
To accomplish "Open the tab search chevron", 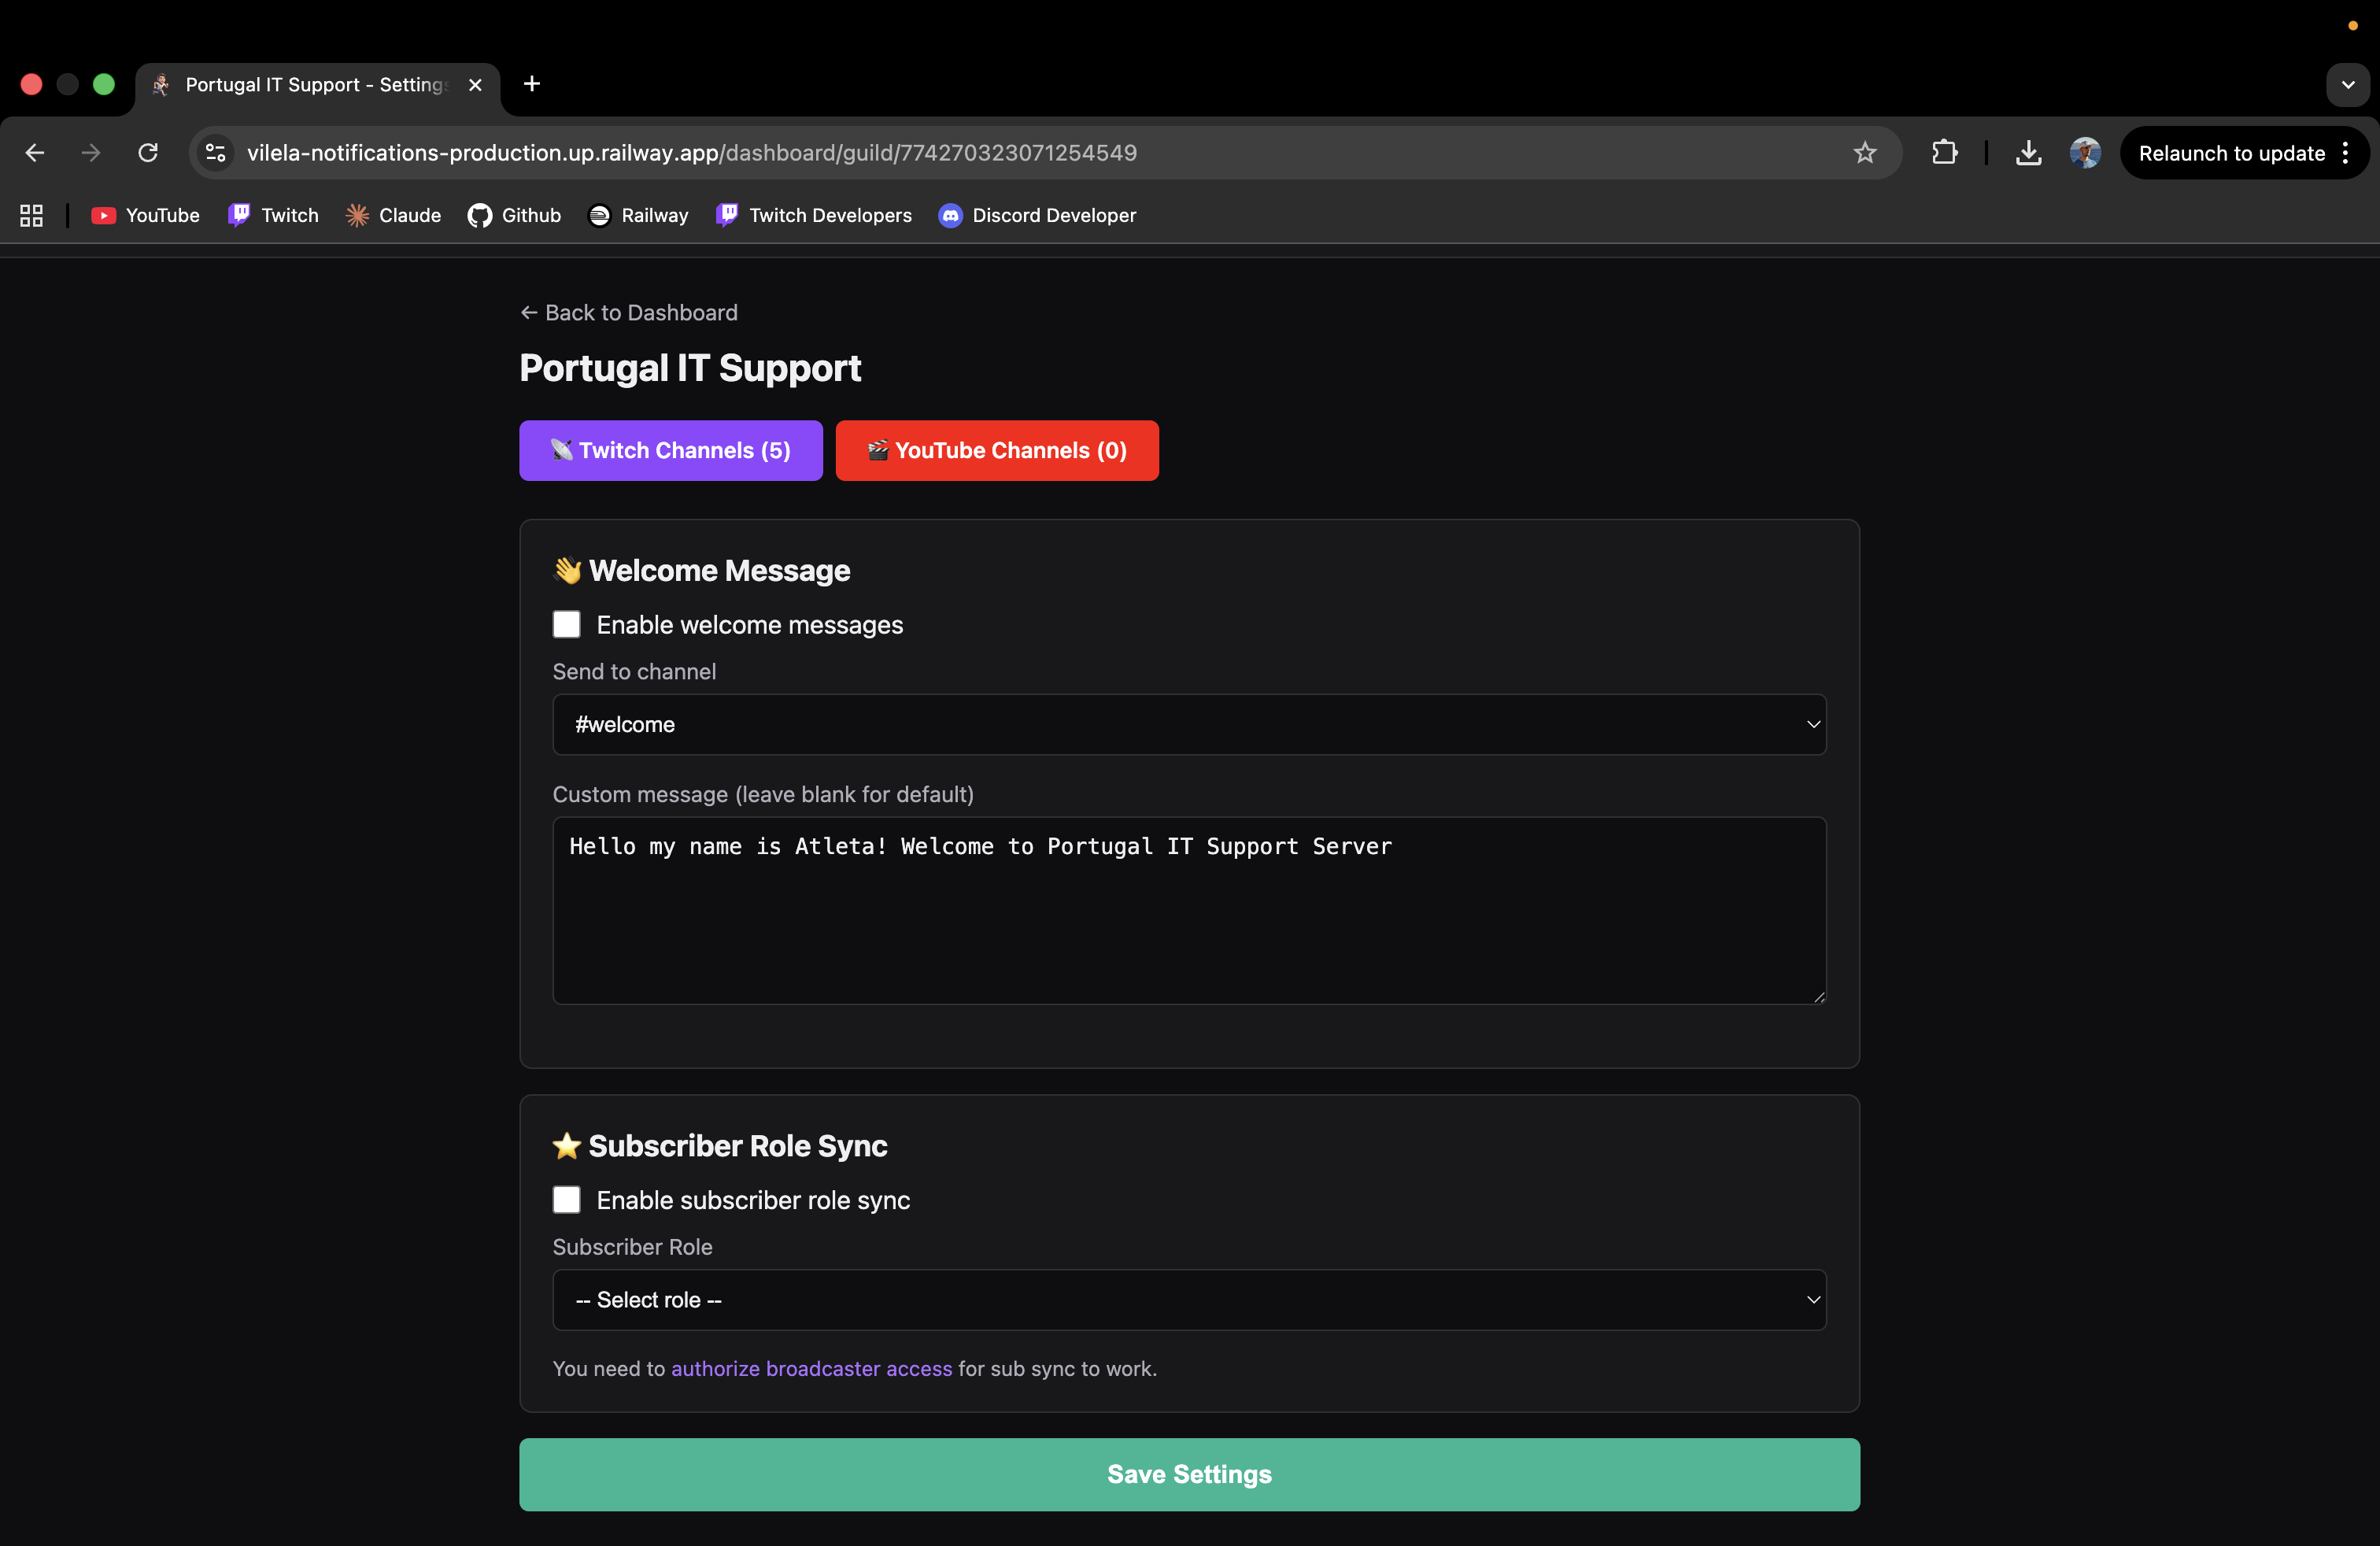I will 2348,84.
